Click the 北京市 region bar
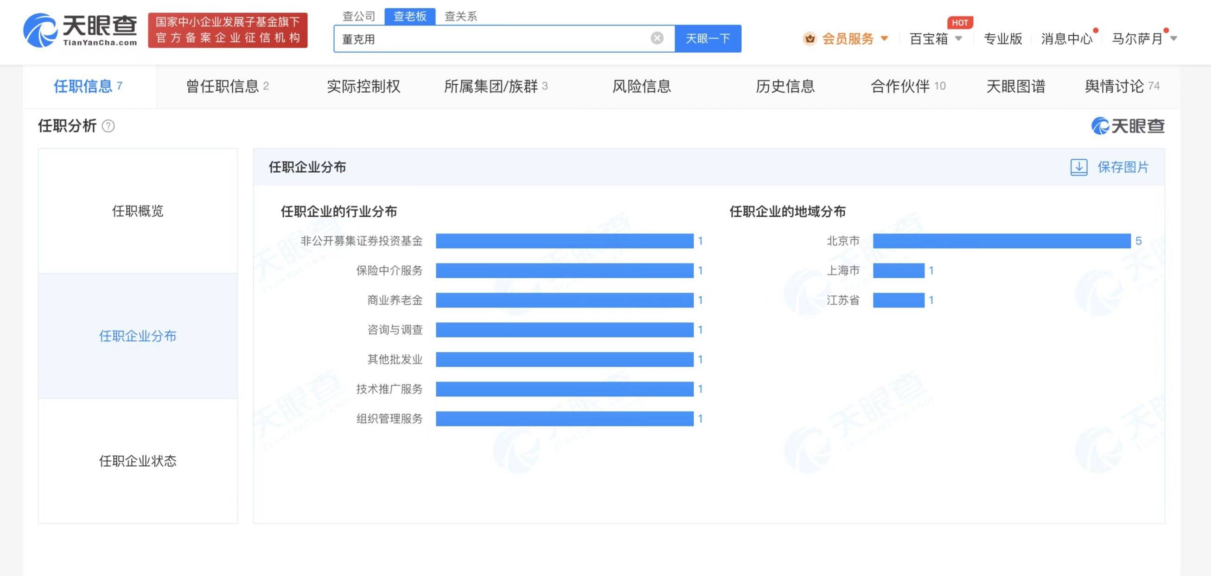Viewport: 1211px width, 576px height. [1002, 241]
